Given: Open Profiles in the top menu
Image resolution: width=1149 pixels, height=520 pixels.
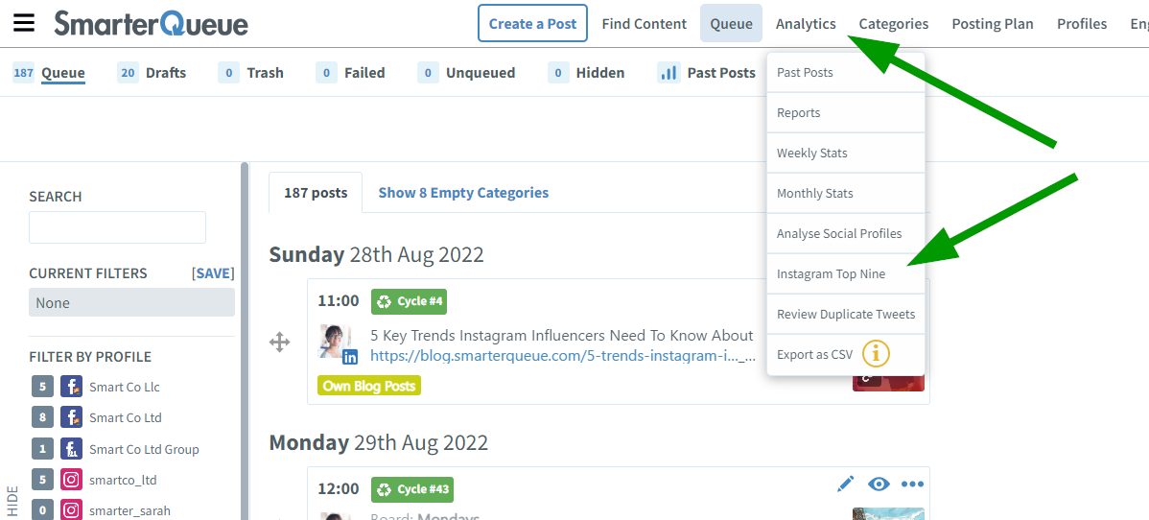Looking at the screenshot, I should coord(1082,23).
